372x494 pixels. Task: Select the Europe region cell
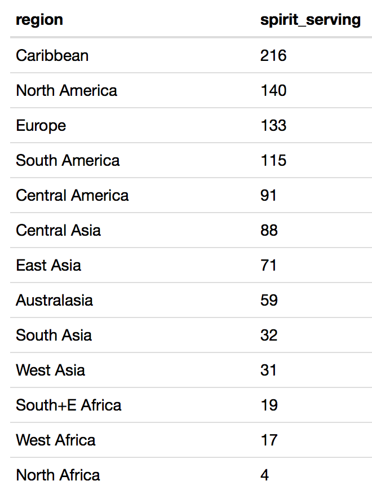click(41, 126)
